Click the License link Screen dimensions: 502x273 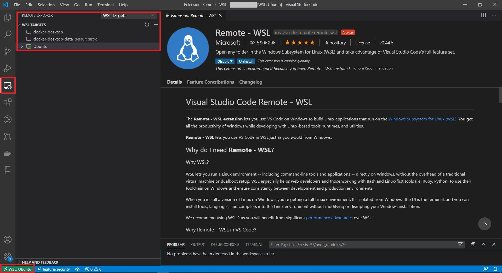[x=362, y=43]
